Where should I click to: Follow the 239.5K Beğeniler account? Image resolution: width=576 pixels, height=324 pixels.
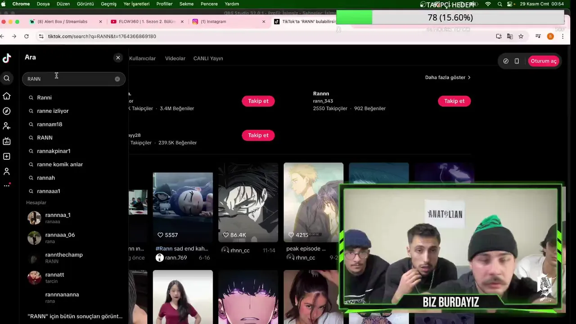coord(258,135)
